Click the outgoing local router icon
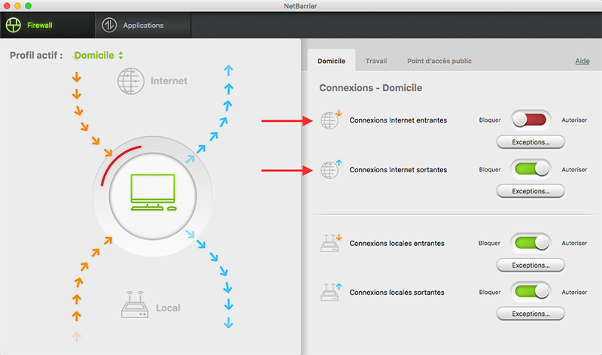The width and height of the screenshot is (602, 355). (330, 292)
